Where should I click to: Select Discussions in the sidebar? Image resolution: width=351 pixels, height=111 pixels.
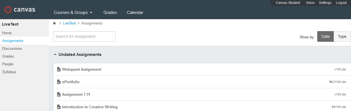[x=12, y=48]
